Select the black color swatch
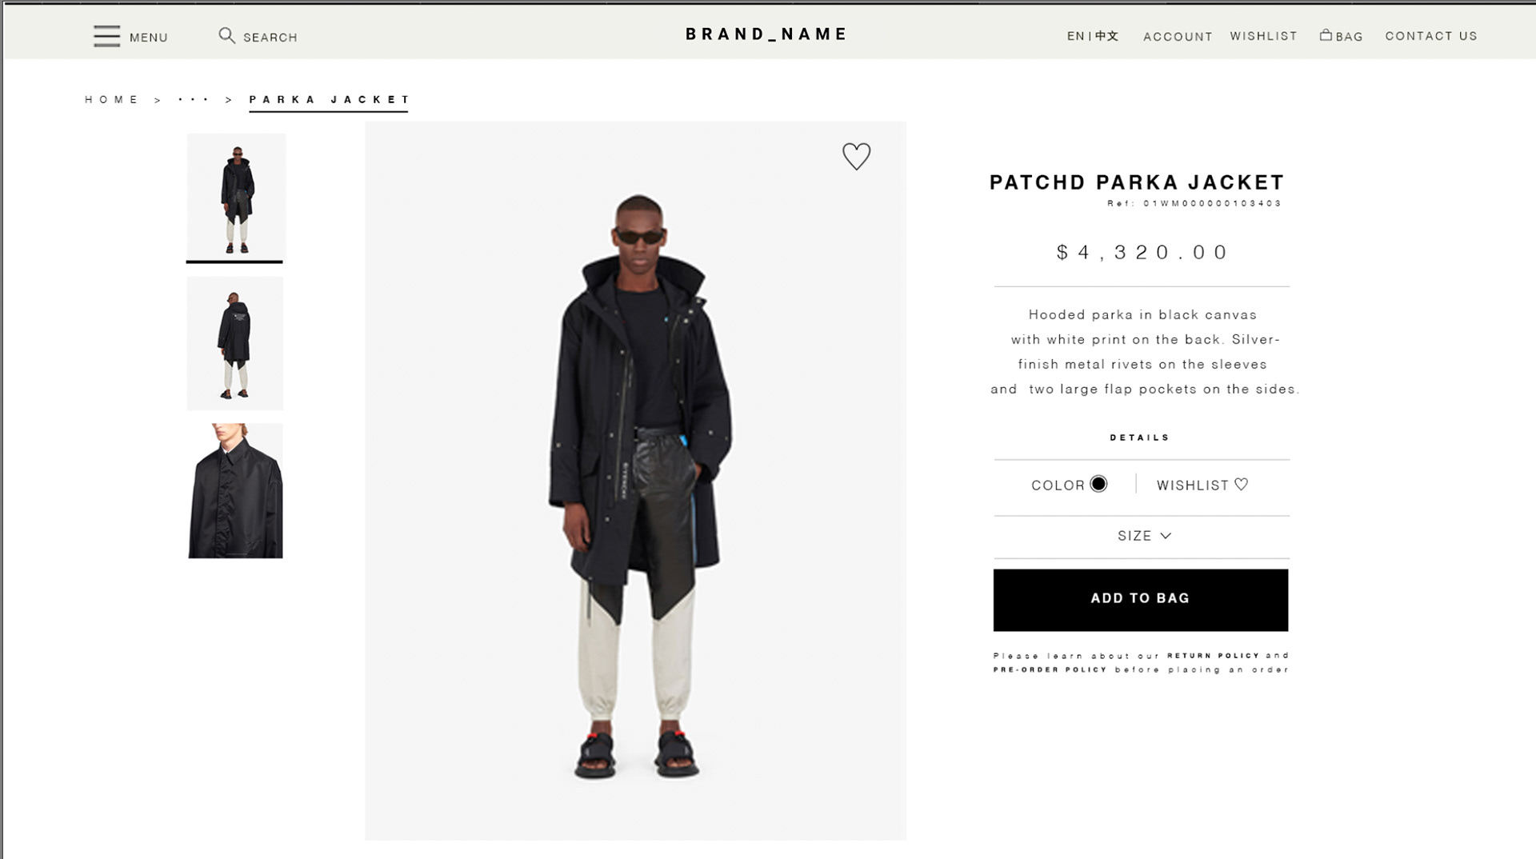Screen dimensions: 1536x859 tap(1098, 484)
